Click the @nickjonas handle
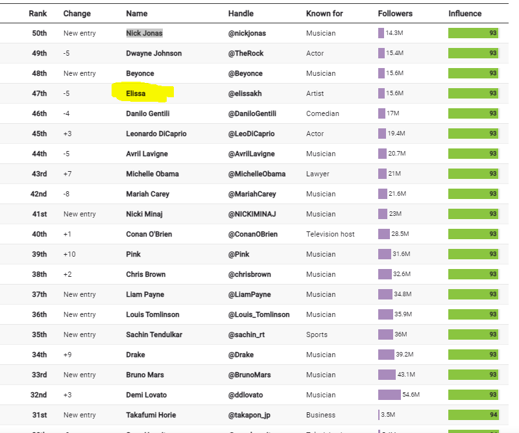The image size is (519, 433). click(247, 33)
